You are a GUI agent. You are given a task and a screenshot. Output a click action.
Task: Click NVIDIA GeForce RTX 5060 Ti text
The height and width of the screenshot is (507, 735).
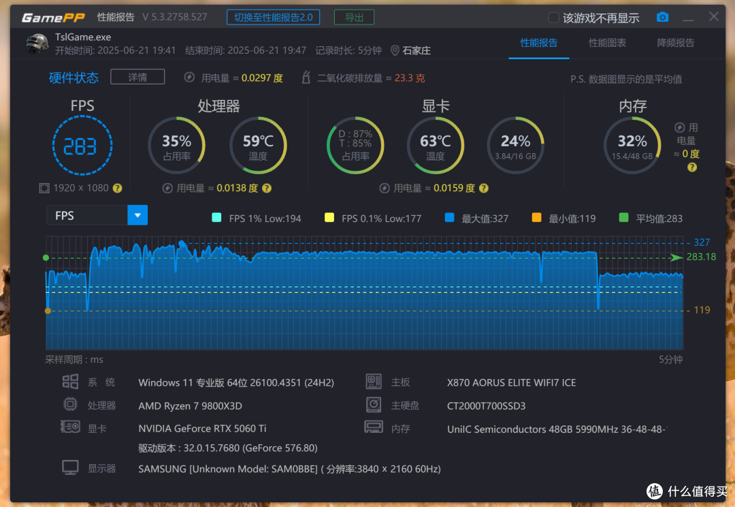click(x=203, y=428)
